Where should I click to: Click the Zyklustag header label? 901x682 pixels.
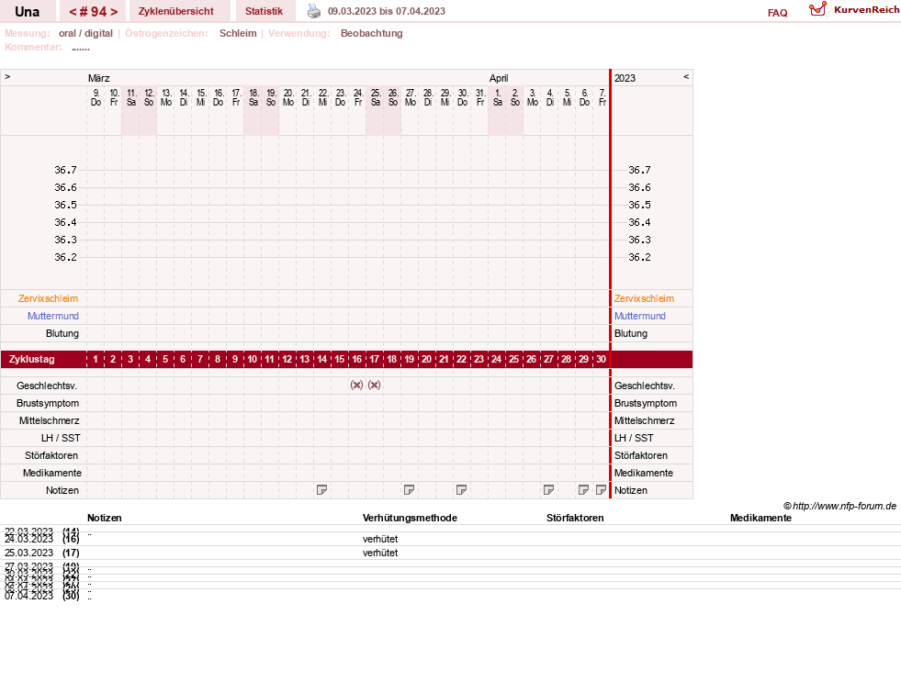point(31,360)
